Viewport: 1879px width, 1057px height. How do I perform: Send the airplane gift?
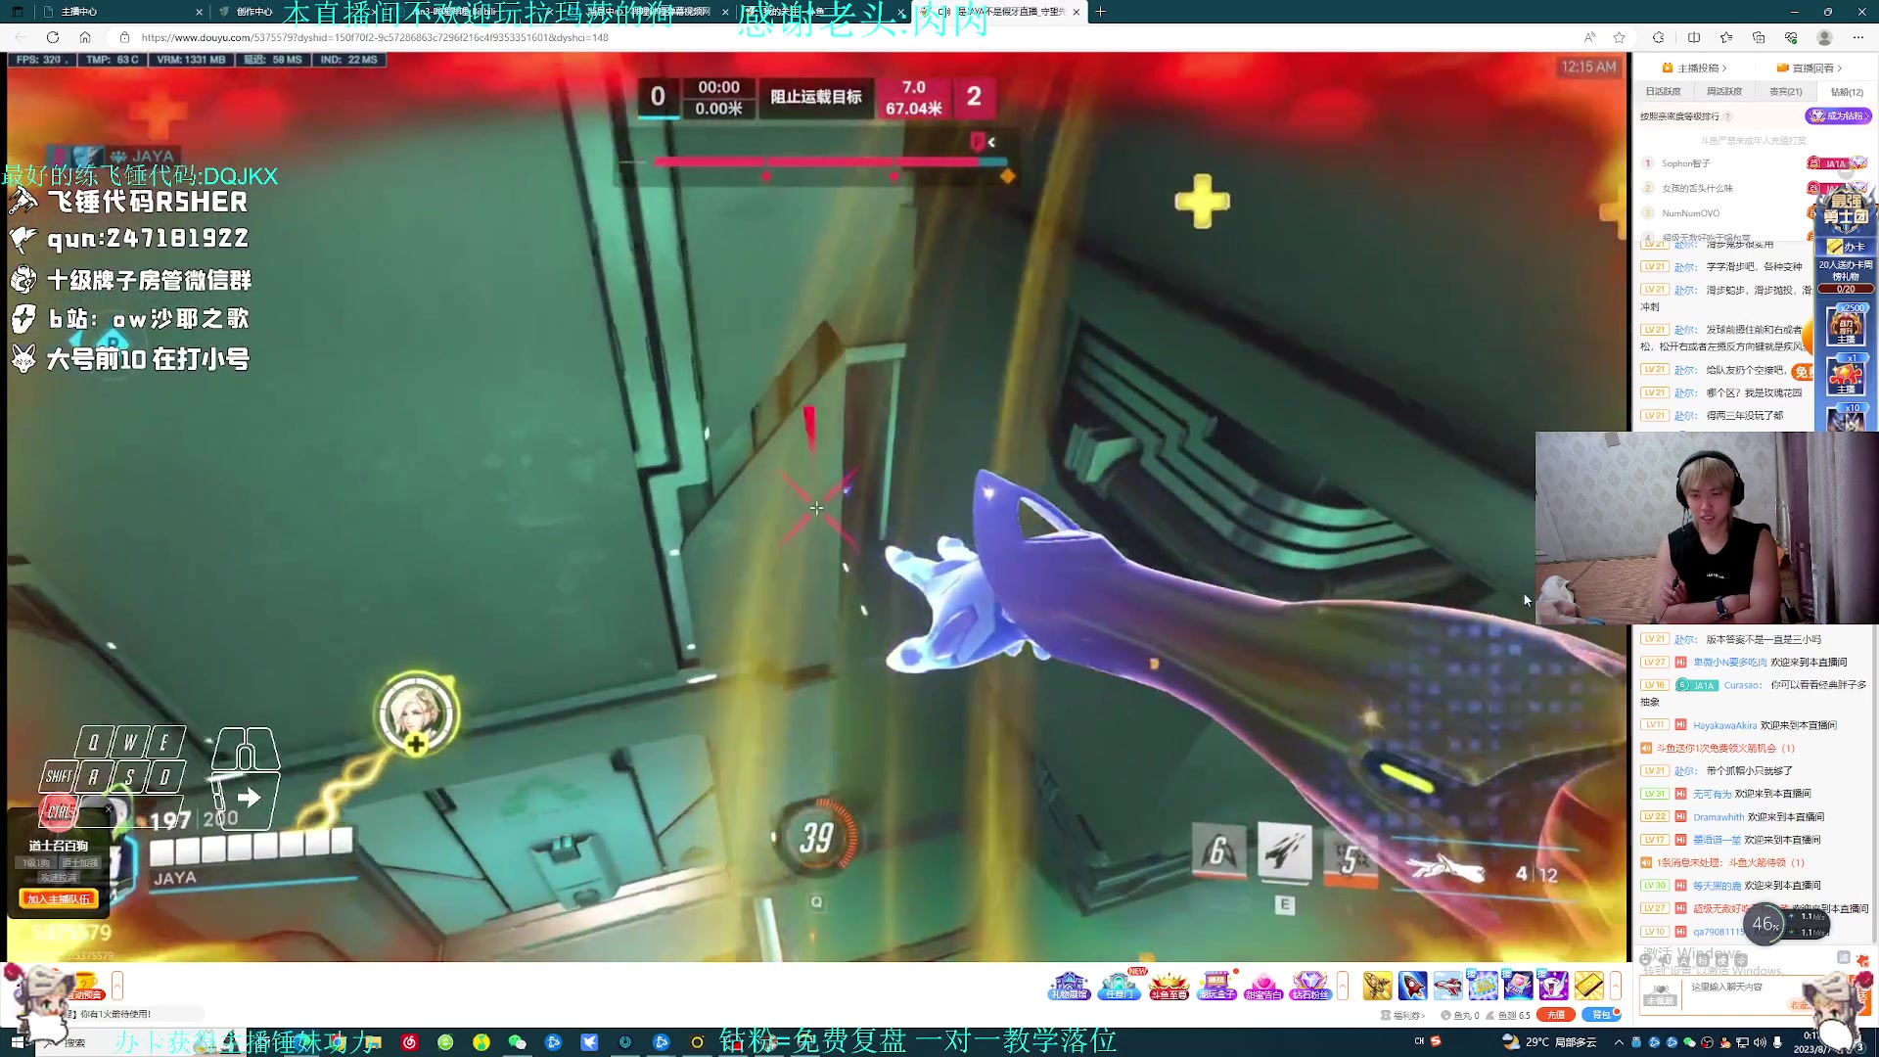point(1447,986)
